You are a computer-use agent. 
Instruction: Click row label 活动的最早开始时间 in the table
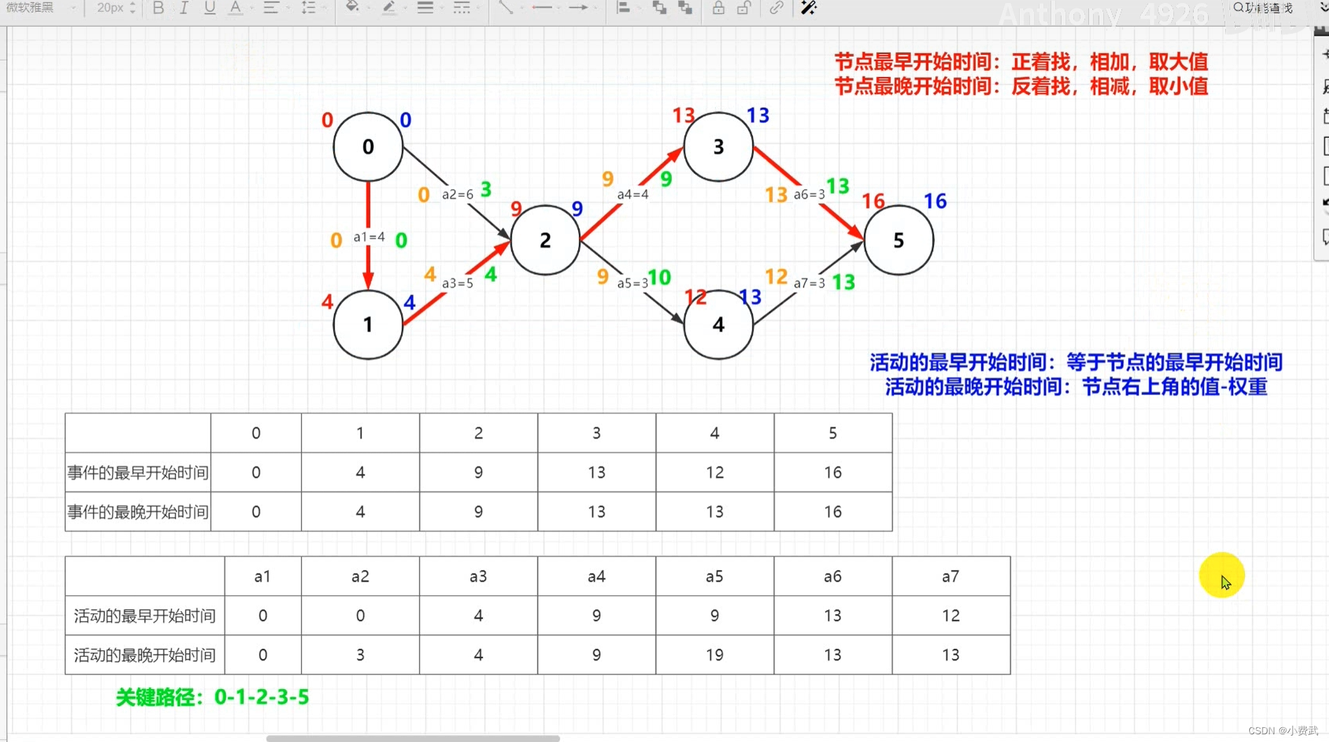click(x=145, y=616)
